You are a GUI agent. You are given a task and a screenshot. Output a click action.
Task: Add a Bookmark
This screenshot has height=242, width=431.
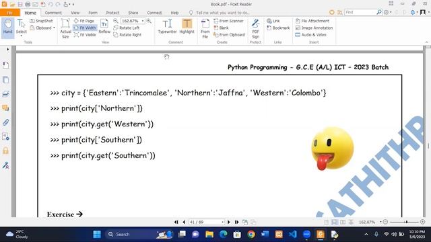click(x=278, y=28)
